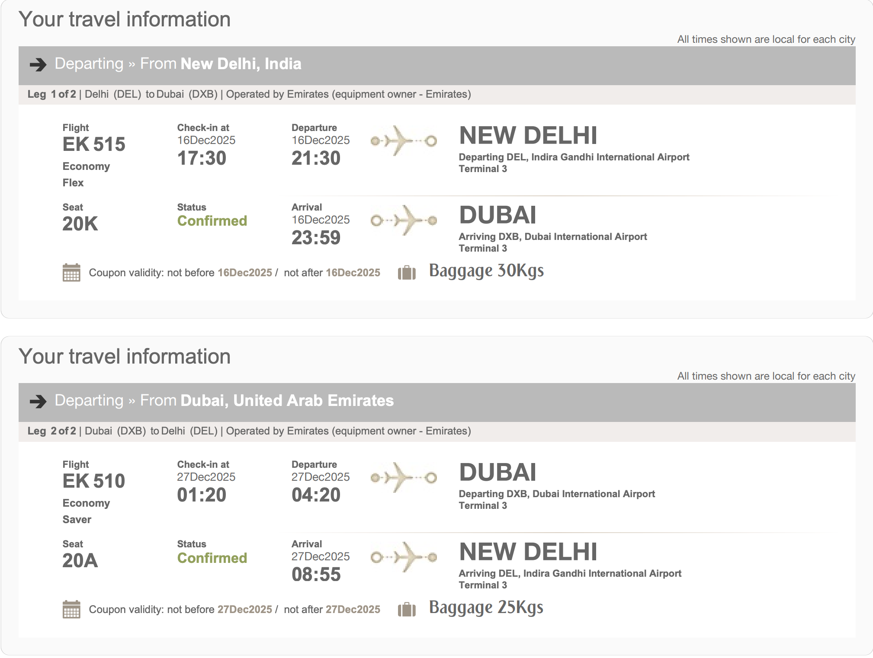
Task: Select the flight number EK 510
Action: click(x=94, y=481)
